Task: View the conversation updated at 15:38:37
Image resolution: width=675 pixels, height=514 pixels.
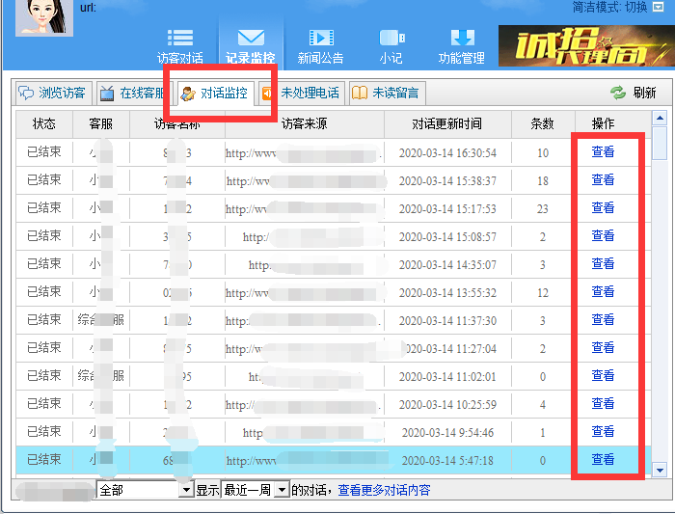Action: click(603, 180)
